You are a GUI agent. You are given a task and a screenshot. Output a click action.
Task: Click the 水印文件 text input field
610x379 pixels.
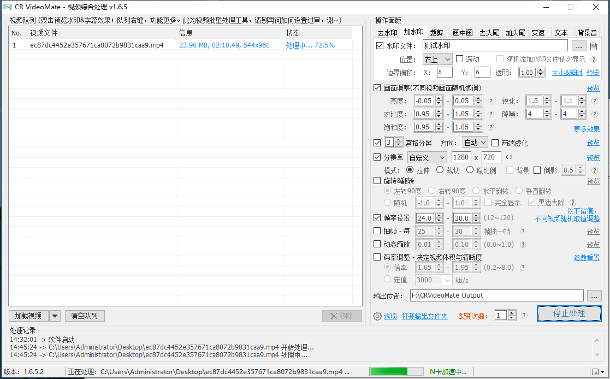click(x=495, y=45)
